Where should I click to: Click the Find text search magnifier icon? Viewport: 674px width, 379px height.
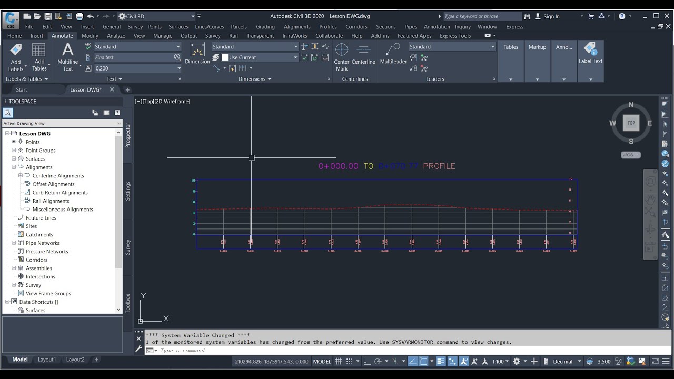point(177,57)
